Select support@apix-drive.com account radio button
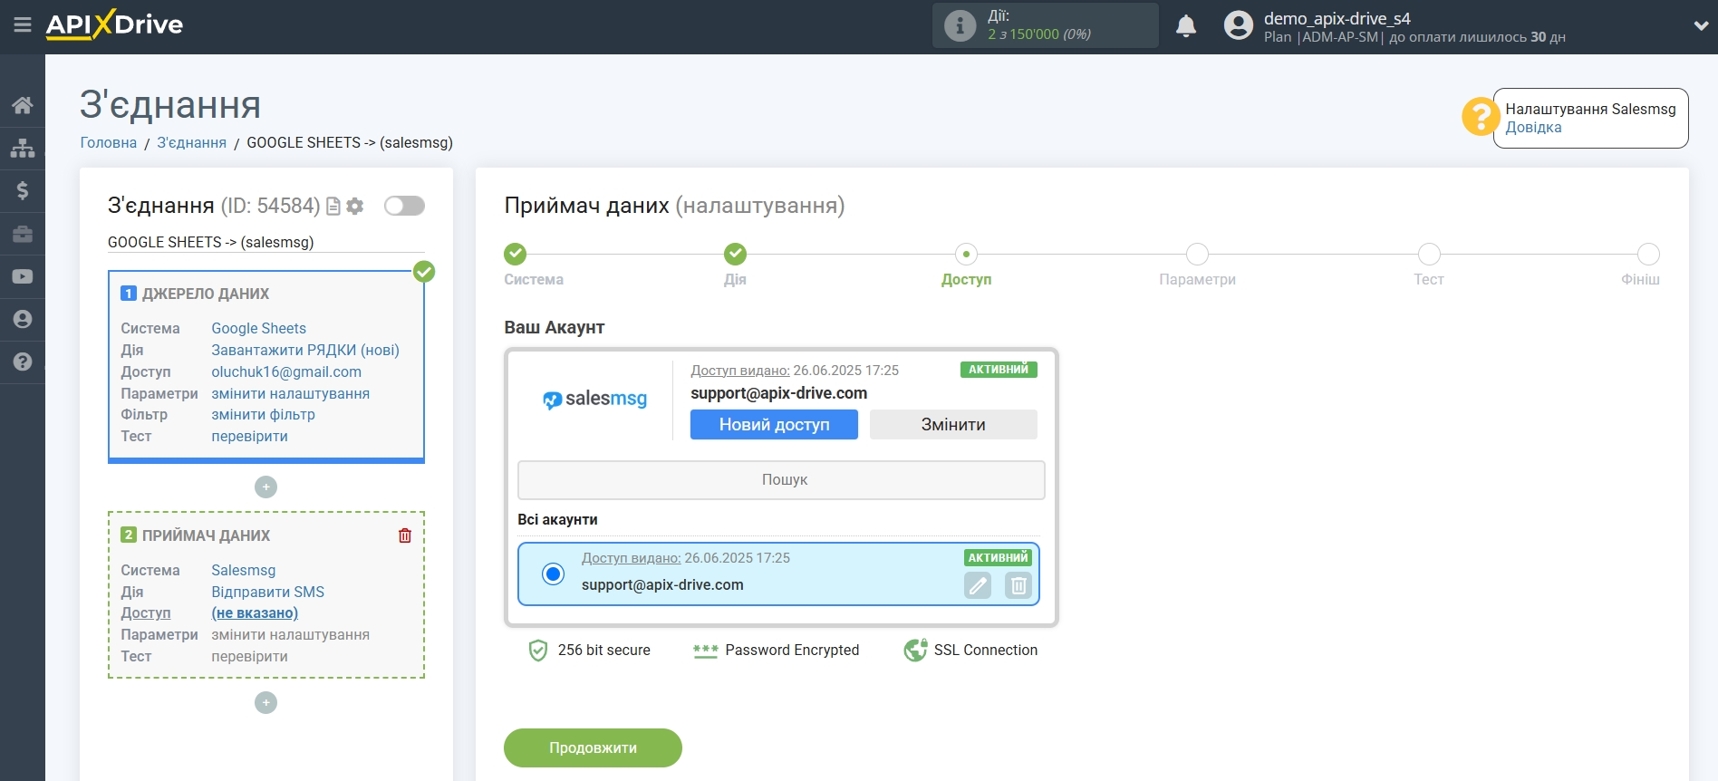This screenshot has height=781, width=1718. pos(553,574)
